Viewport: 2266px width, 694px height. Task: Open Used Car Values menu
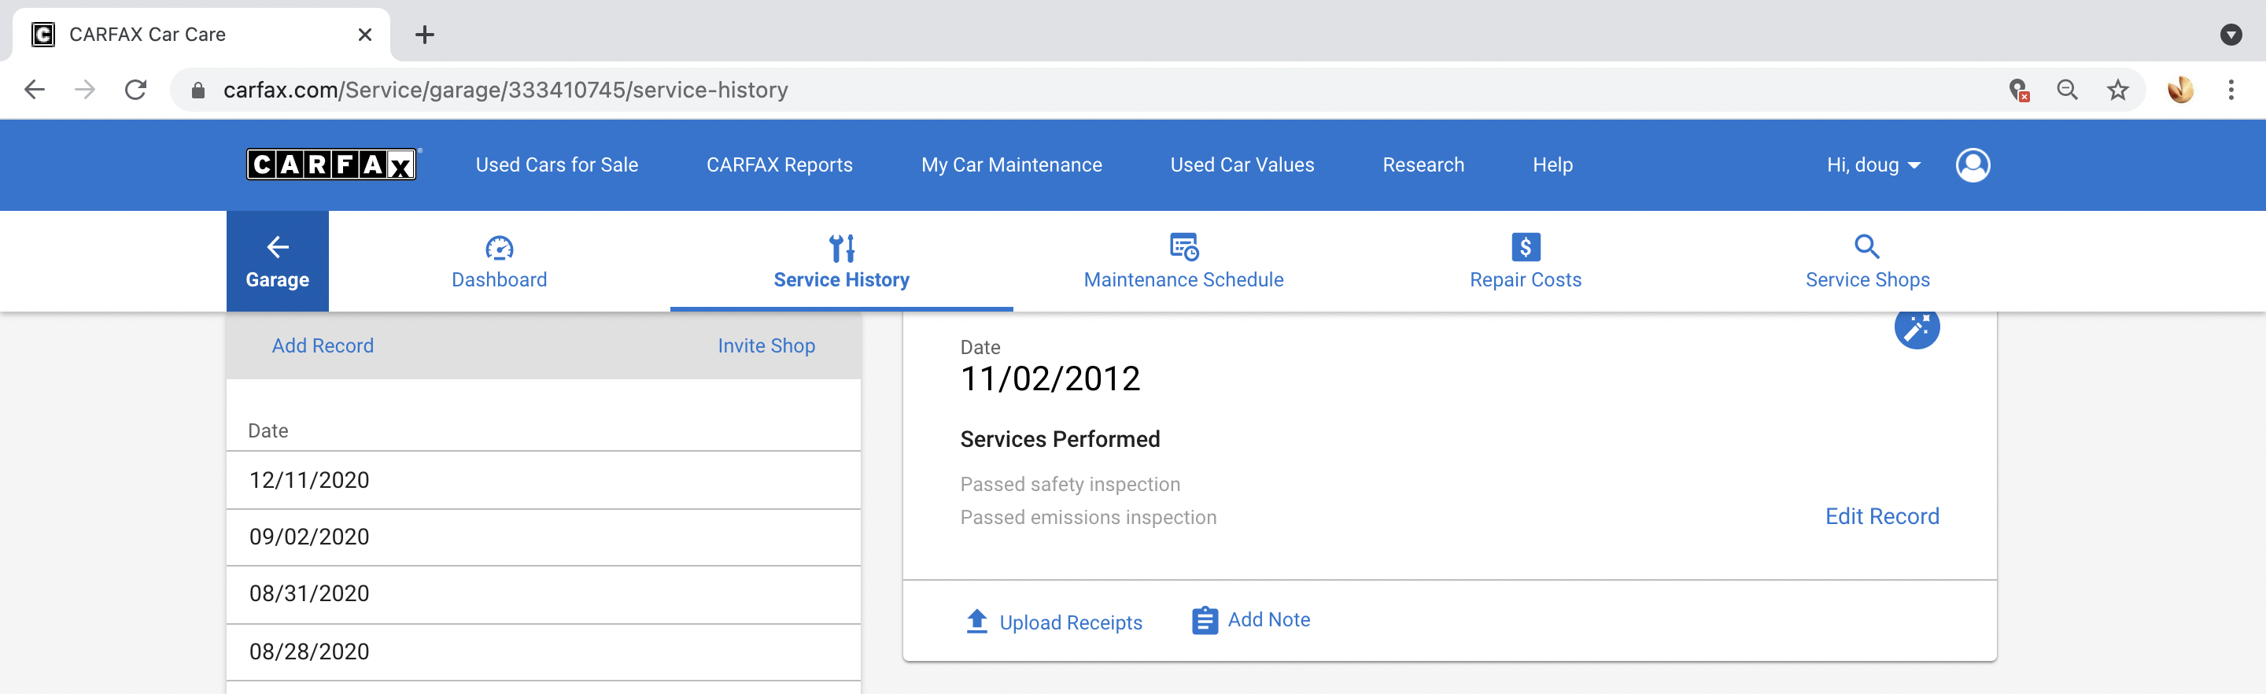pyautogui.click(x=1242, y=165)
